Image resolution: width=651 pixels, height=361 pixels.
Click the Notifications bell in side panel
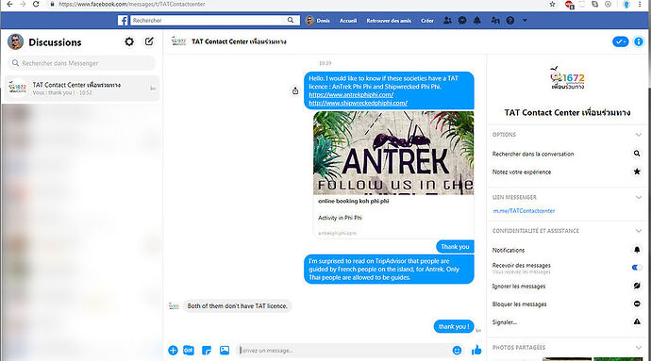[x=637, y=250]
